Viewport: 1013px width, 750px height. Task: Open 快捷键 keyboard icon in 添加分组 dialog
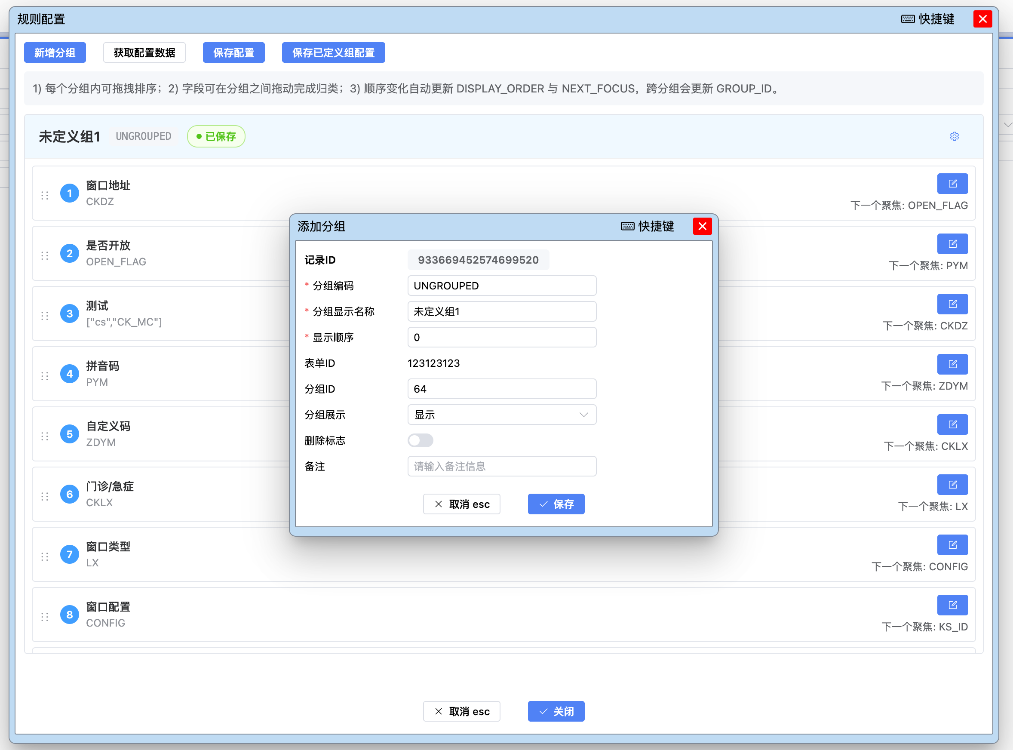click(628, 226)
